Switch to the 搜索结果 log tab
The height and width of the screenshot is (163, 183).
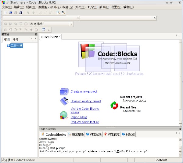pyautogui.click(x=76, y=134)
